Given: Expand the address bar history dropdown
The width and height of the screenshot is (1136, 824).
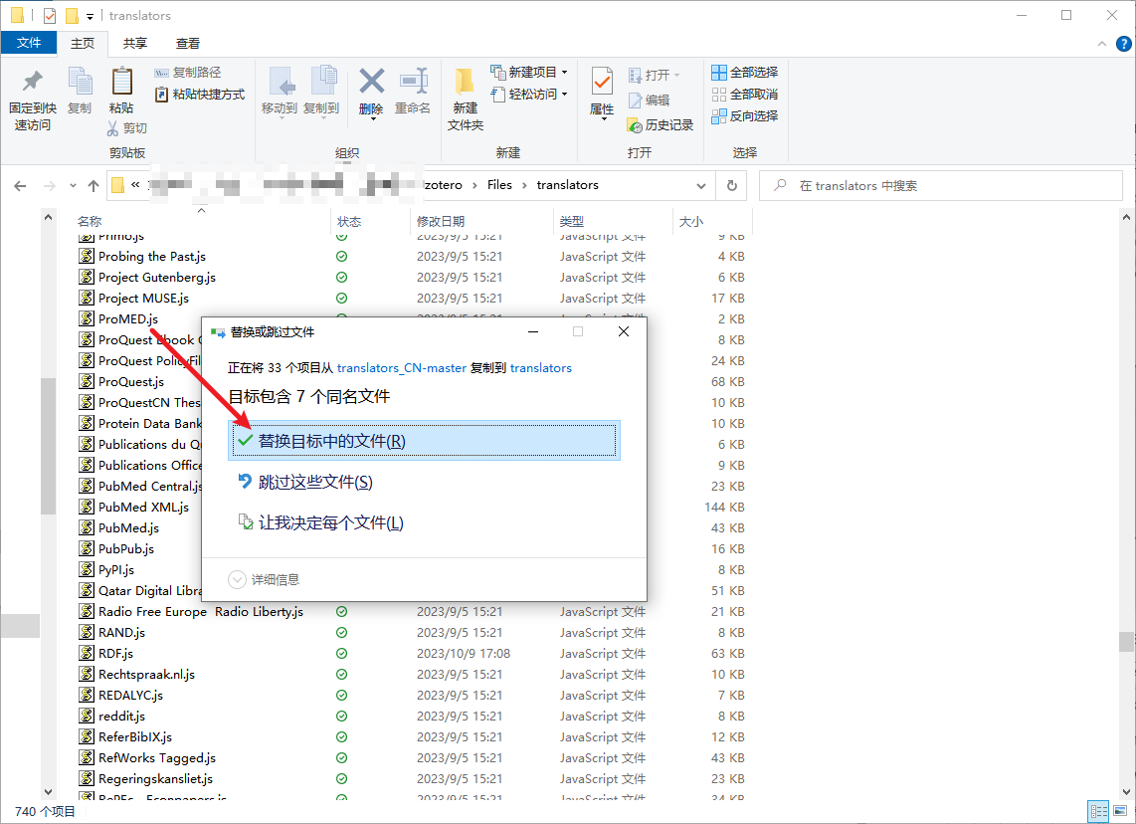Looking at the screenshot, I should point(700,186).
